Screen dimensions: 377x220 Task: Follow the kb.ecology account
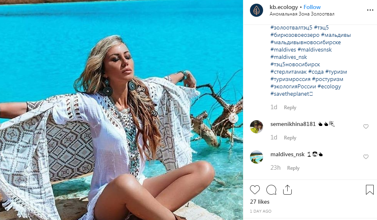coord(312,7)
